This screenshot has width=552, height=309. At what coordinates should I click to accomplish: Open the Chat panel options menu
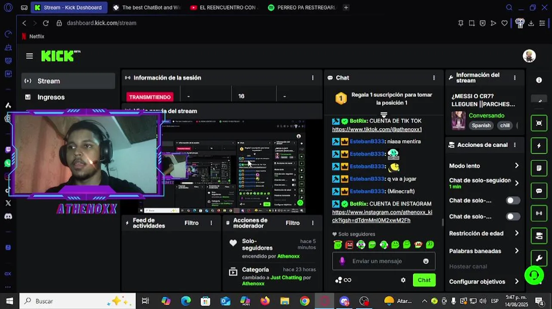pos(434,78)
